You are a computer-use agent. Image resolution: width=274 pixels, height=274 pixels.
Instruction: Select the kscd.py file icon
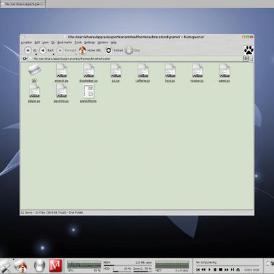[x=170, y=71]
